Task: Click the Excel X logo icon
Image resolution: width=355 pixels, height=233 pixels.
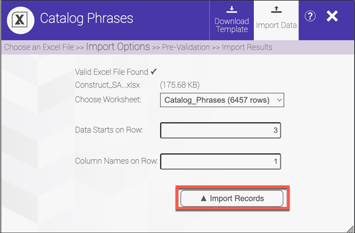Action: 21,20
